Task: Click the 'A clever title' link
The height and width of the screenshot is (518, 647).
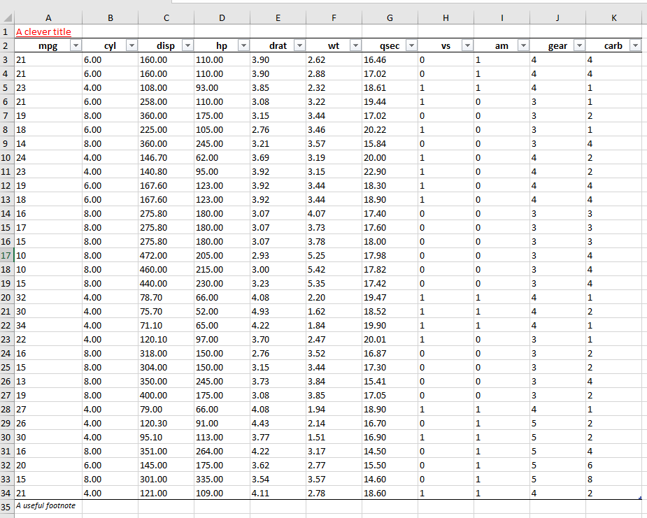Action: (43, 31)
